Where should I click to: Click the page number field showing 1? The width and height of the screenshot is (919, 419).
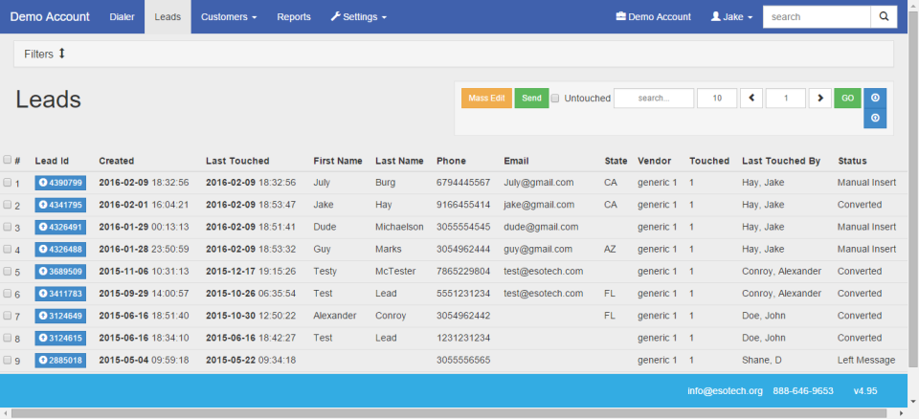point(785,99)
